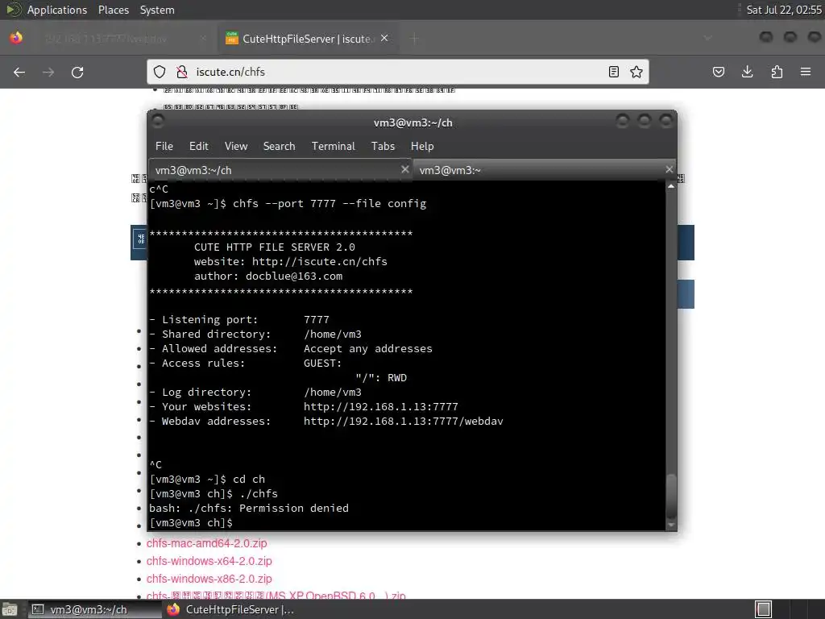Open chfs-mac-amd64-2.0.zip download link

(x=207, y=543)
